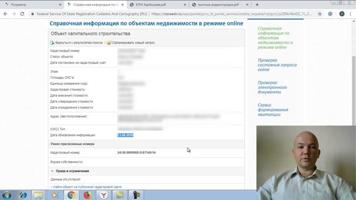Open the sticky notes taskbar icon
356x200 pixels.
point(120,195)
